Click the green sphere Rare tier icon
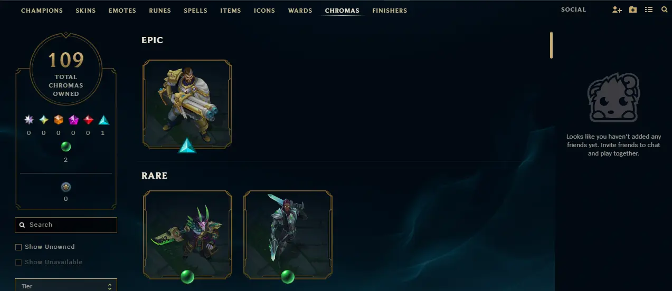Viewport: 672px width, 291px height. (x=66, y=147)
